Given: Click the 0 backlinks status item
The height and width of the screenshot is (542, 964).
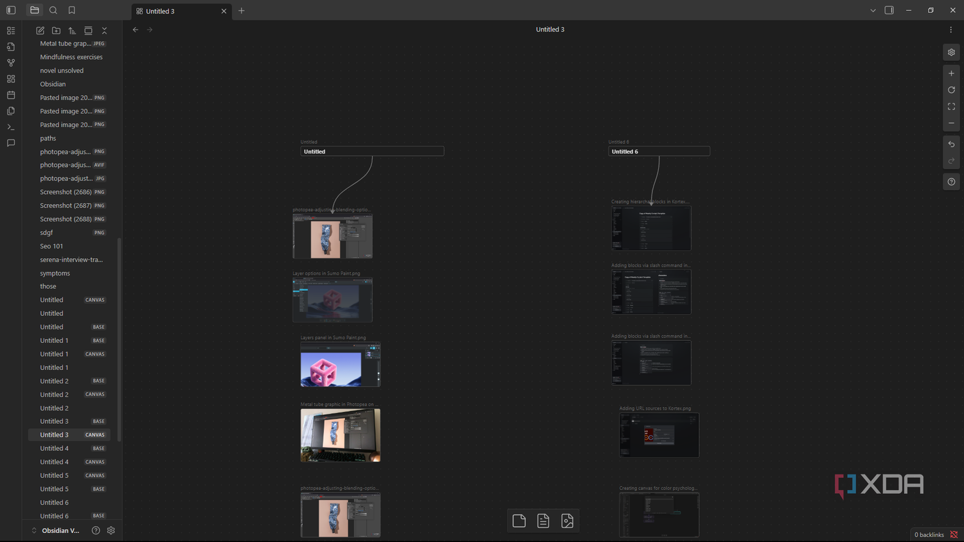Looking at the screenshot, I should coord(929,535).
